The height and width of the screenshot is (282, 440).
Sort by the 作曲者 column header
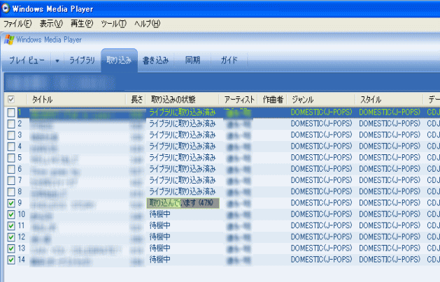[x=273, y=99]
